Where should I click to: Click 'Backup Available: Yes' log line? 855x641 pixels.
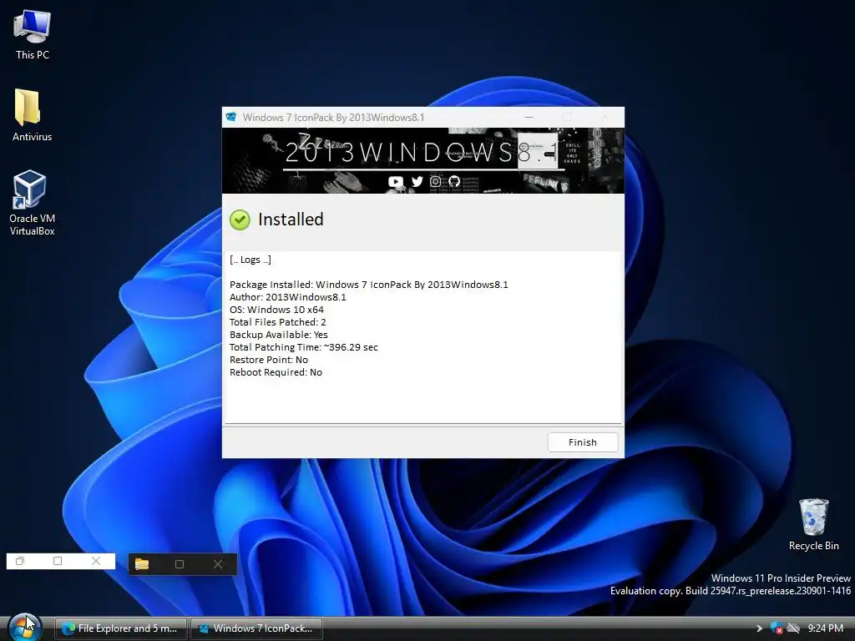[x=279, y=335]
